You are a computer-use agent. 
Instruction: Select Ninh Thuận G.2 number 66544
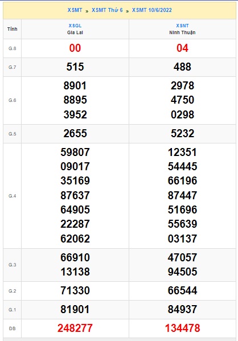click(182, 290)
